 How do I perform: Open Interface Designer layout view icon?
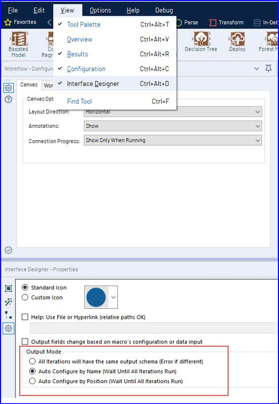point(8,288)
